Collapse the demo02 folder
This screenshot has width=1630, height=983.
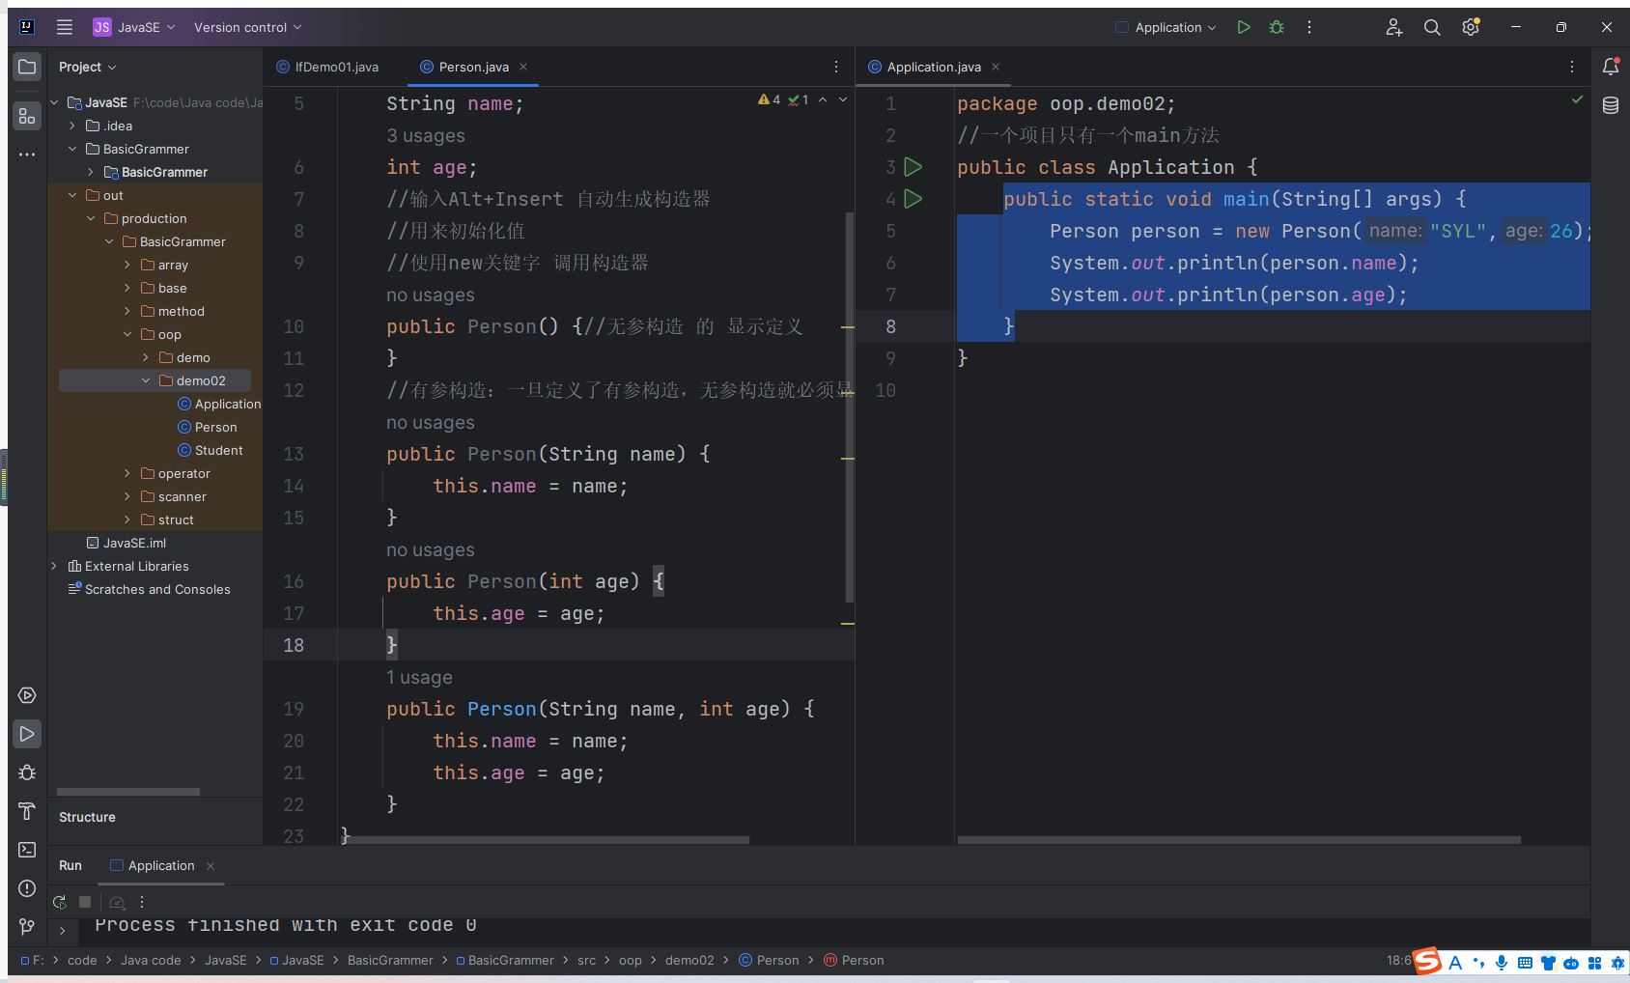(x=146, y=380)
